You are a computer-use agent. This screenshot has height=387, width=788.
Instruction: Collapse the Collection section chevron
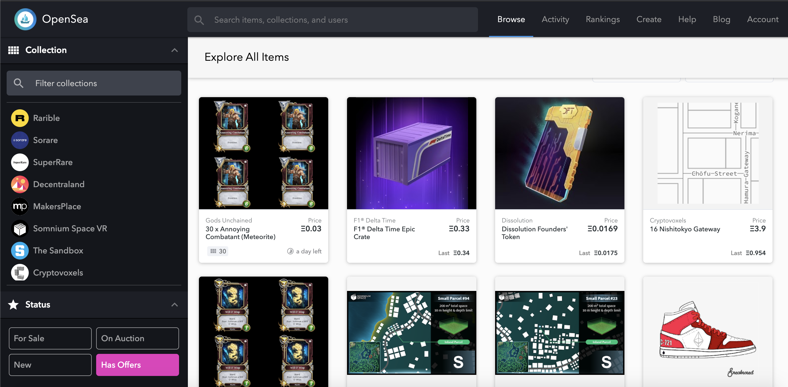coord(174,50)
